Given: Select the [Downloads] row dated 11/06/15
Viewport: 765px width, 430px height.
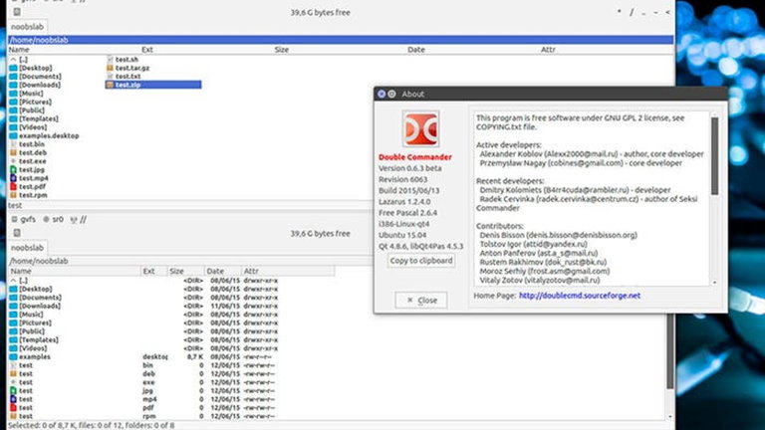Looking at the screenshot, I should 143,307.
